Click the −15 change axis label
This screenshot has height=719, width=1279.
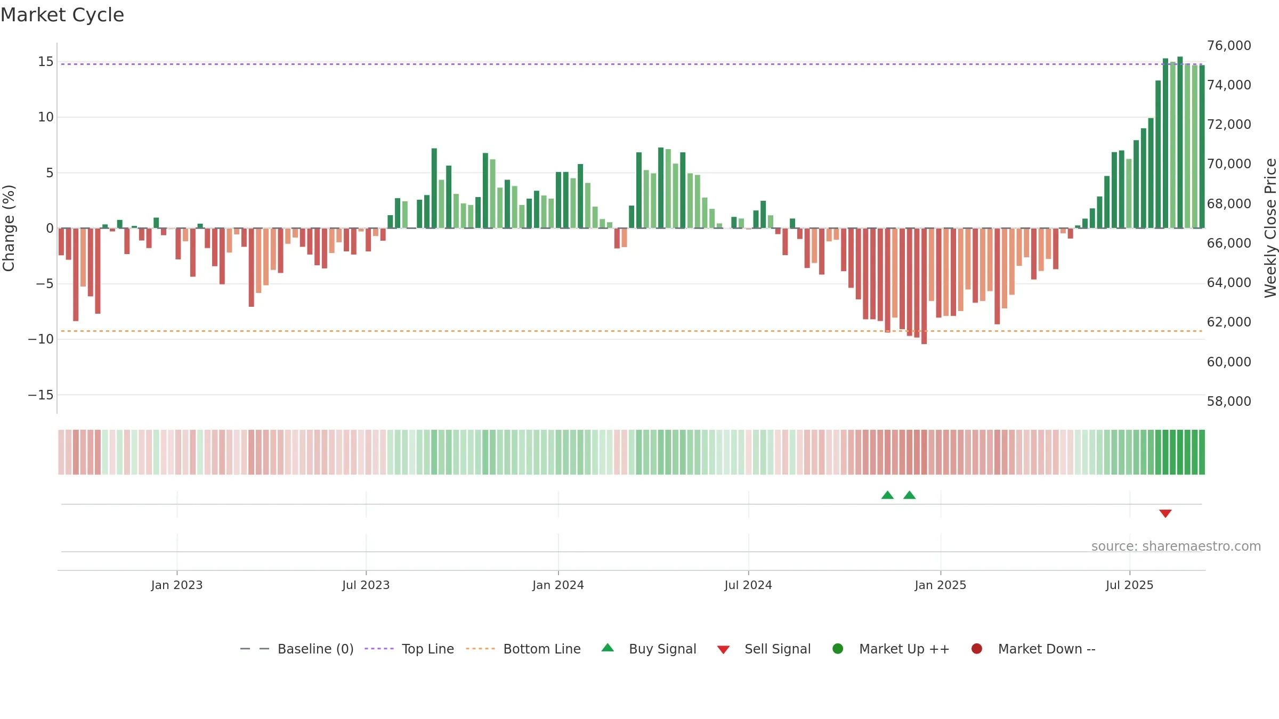click(x=41, y=395)
